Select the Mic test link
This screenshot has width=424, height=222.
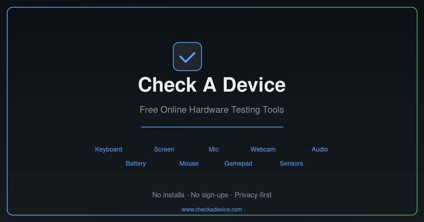point(214,149)
